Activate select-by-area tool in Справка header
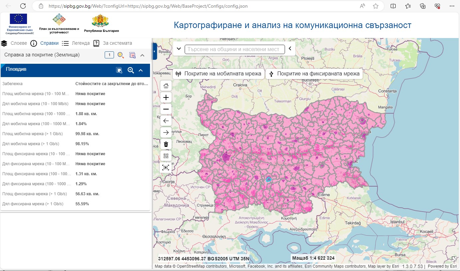This screenshot has width=460, height=271. click(132, 55)
